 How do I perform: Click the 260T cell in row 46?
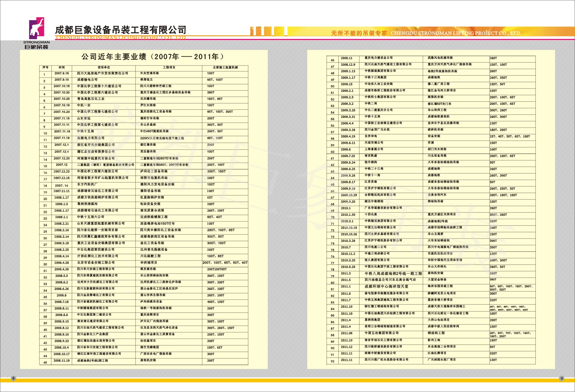coord(493,58)
